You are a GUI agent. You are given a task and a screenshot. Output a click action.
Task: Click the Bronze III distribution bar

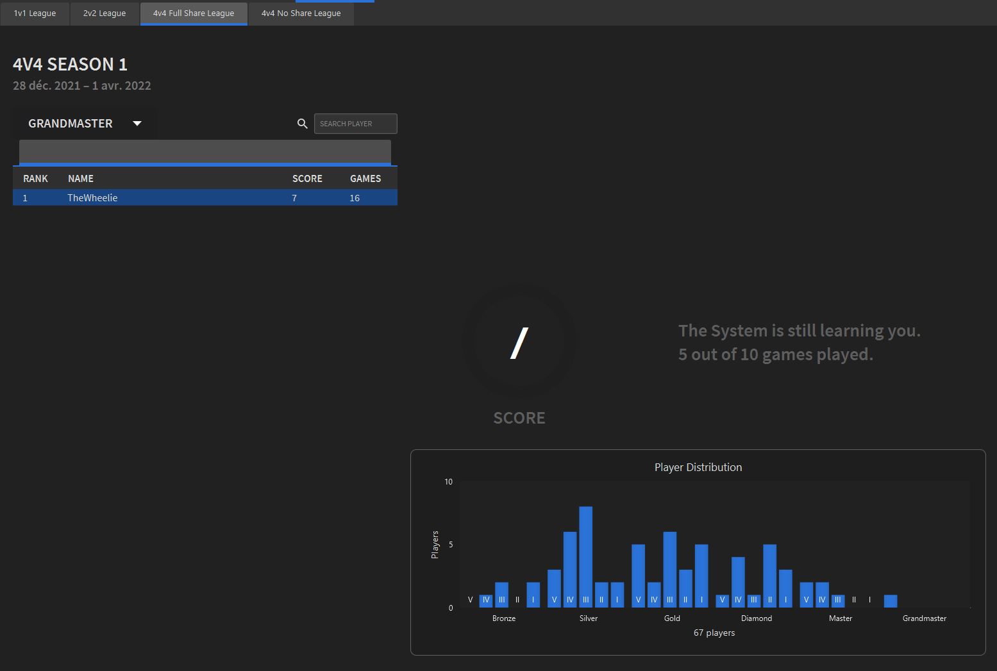[501, 595]
